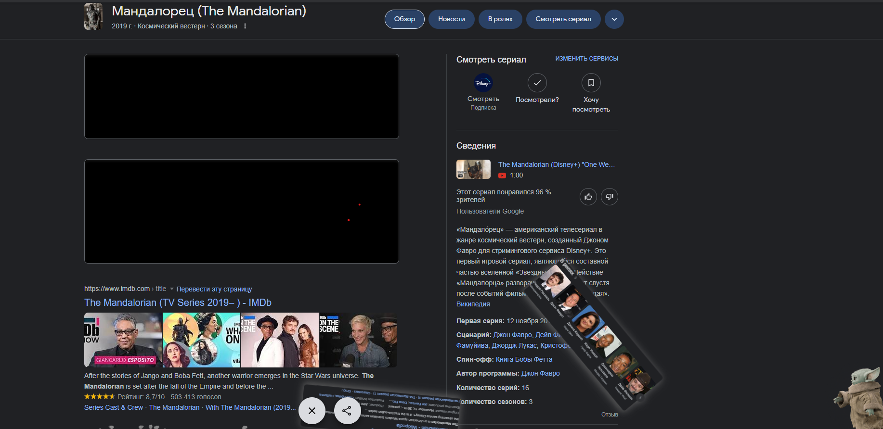Click ИЗМЕНИТЬ СЕРВИСЫ link
Screen dimensions: 883x429
coord(587,59)
